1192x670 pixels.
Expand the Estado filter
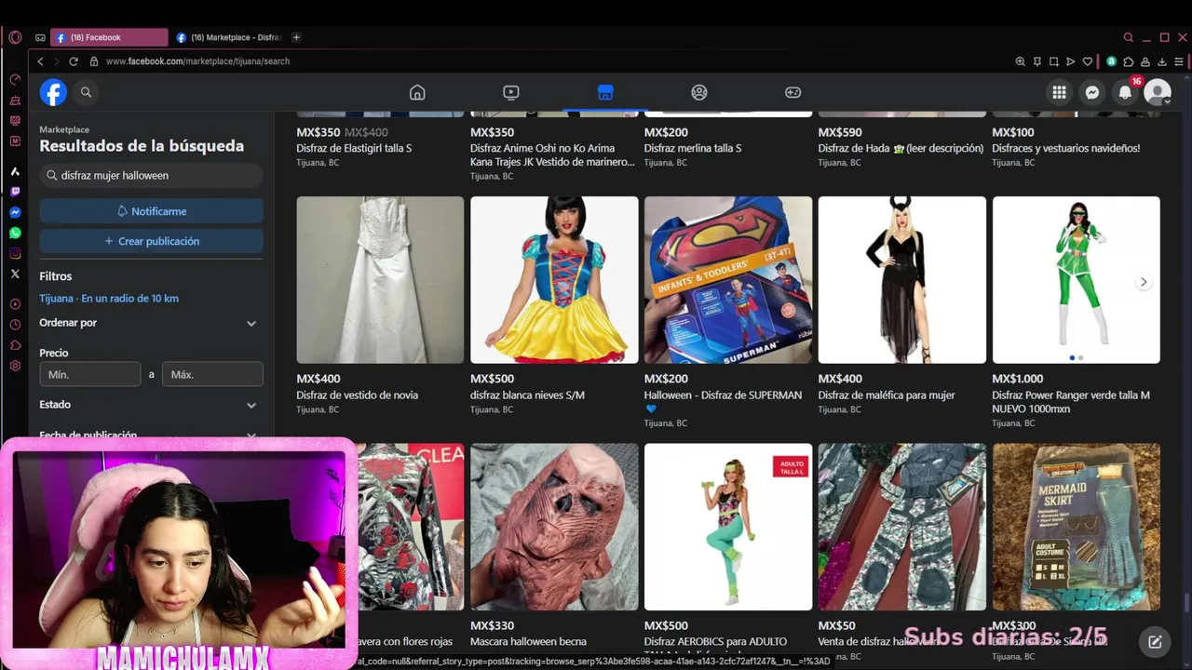point(151,405)
